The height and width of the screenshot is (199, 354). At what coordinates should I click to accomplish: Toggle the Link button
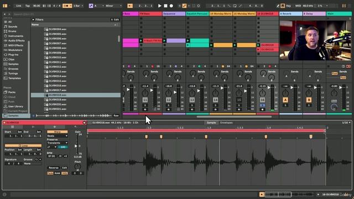tap(18, 6)
